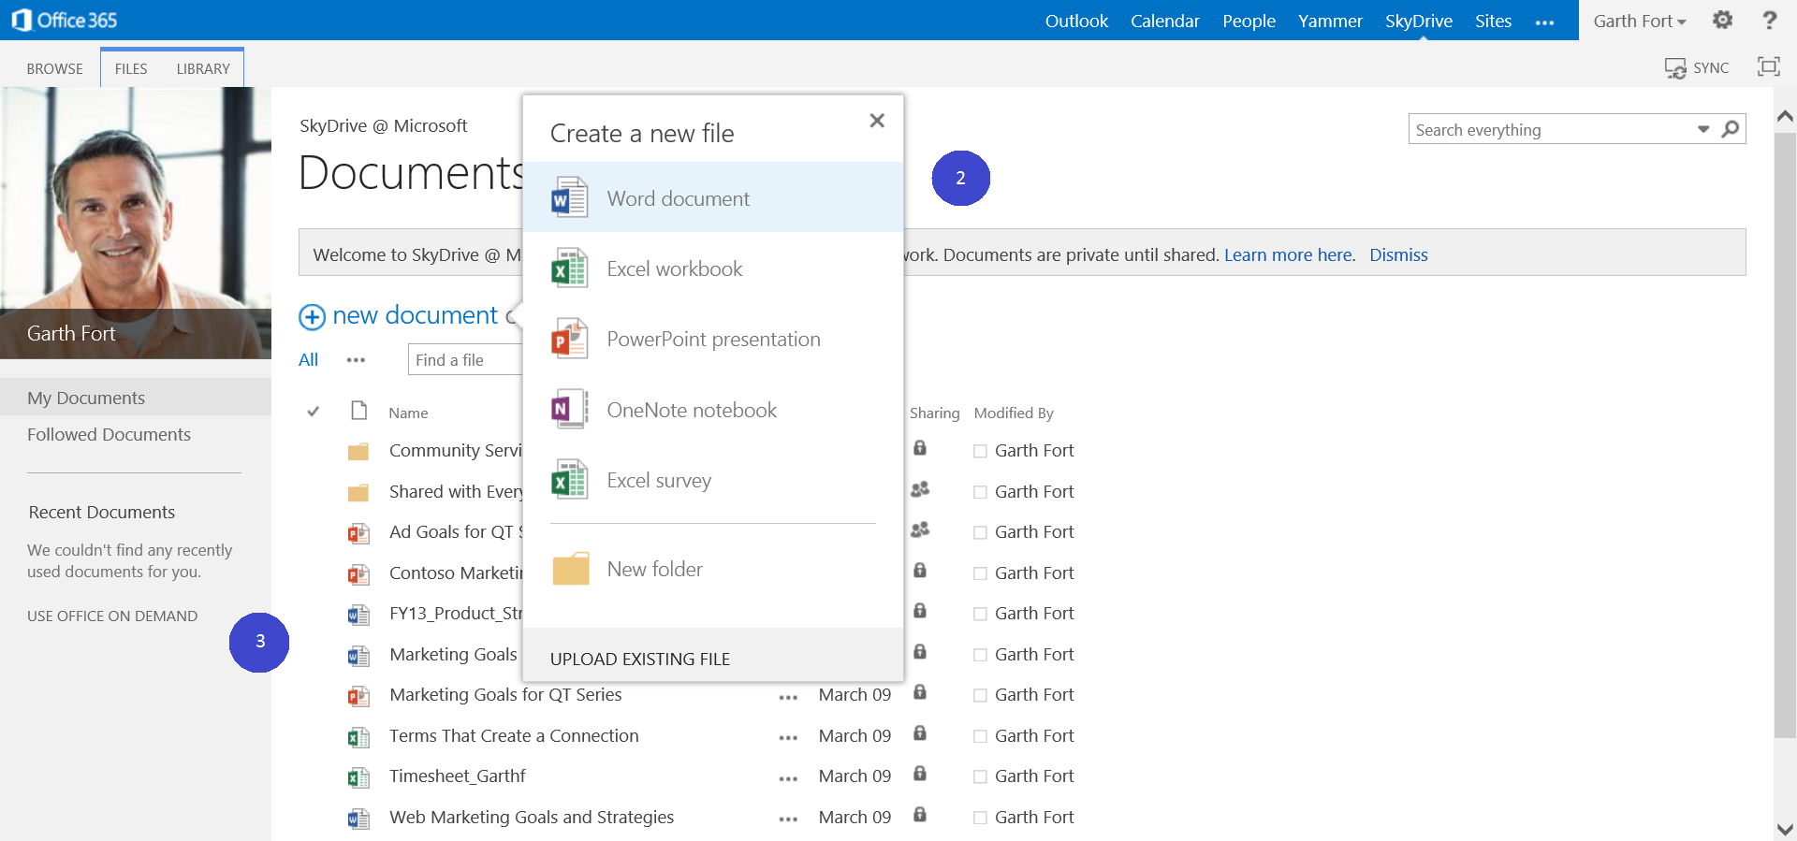Click the vertical scrollbar up arrow
This screenshot has width=1797, height=841.
pos(1785,116)
